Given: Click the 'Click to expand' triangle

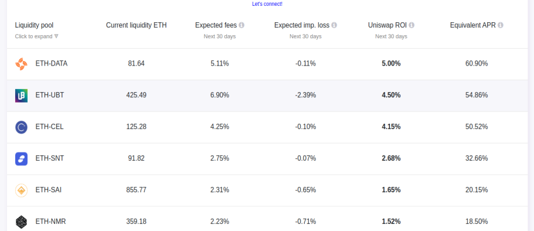Looking at the screenshot, I should [56, 36].
